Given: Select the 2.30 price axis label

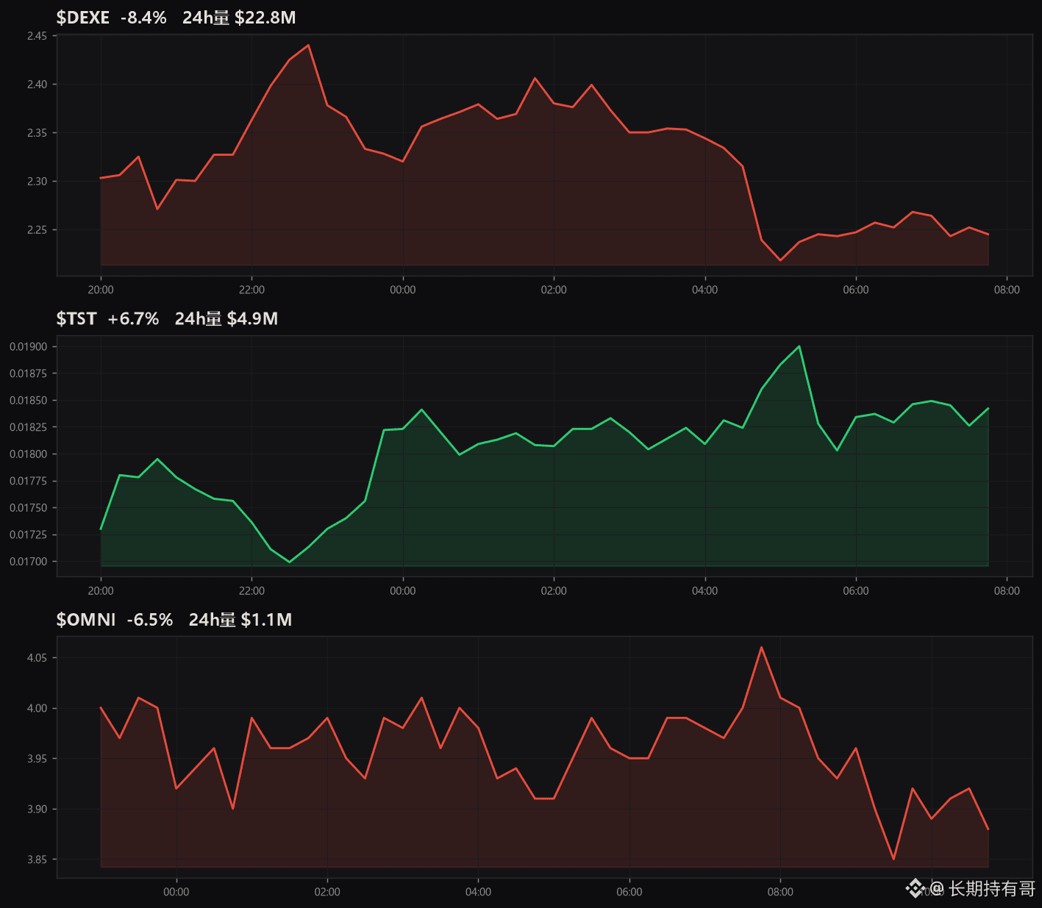Looking at the screenshot, I should 37,182.
